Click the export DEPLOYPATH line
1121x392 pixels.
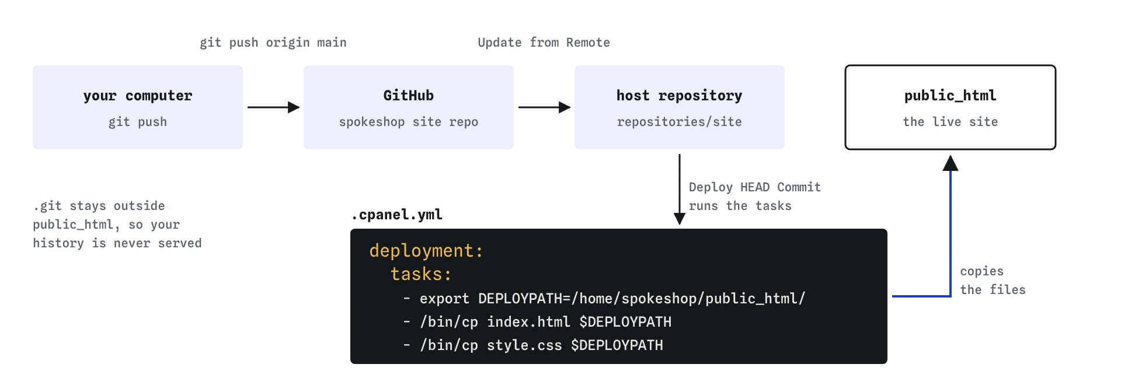coord(604,299)
